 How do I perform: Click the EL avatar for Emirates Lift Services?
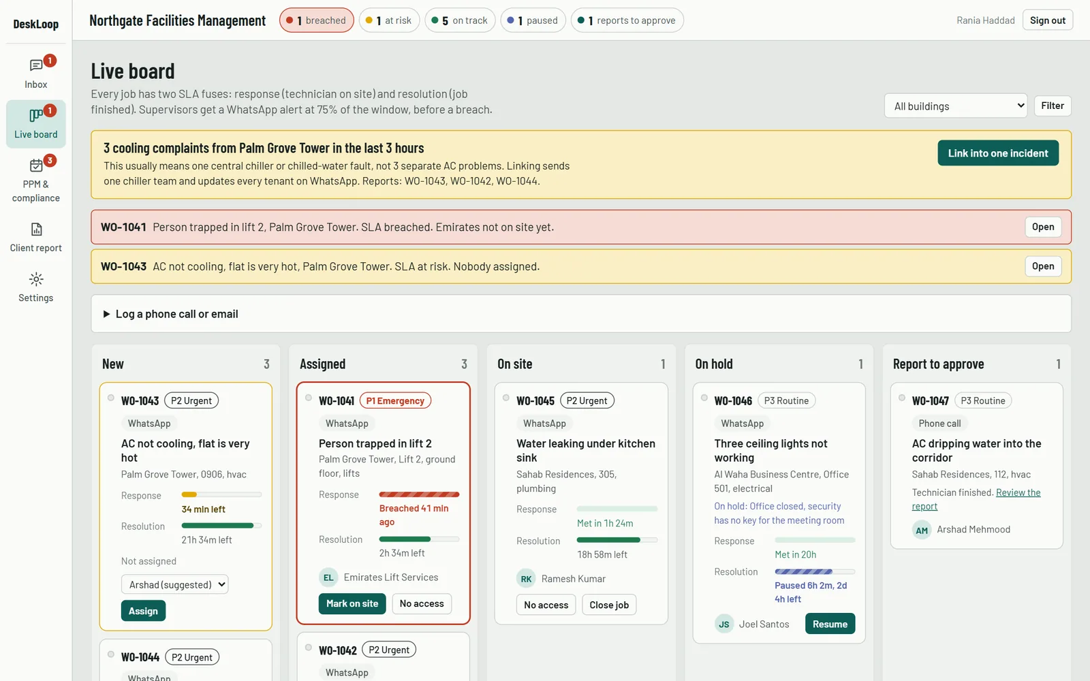(x=328, y=577)
